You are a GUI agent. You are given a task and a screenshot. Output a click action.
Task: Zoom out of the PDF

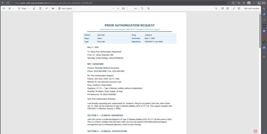pos(113,9)
